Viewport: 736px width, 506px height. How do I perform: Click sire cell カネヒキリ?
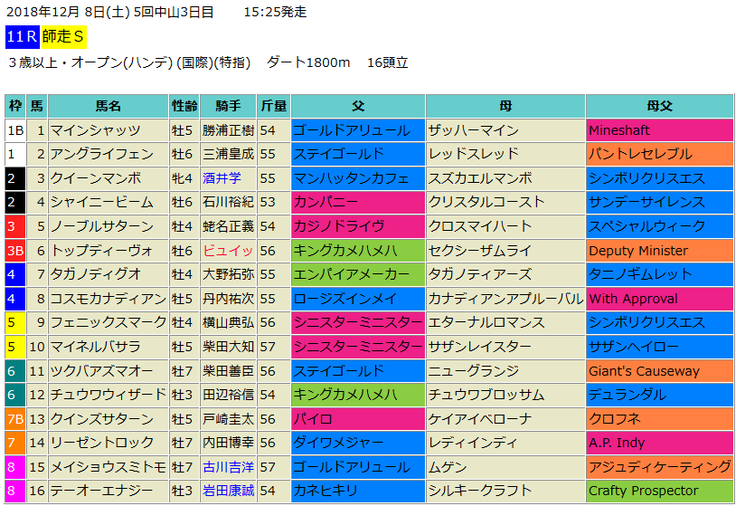(x=358, y=491)
